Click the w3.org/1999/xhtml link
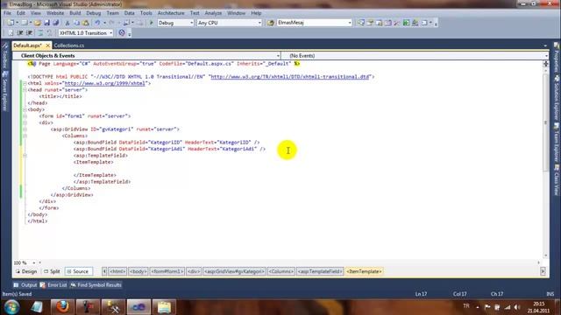The image size is (561, 315). point(105,83)
